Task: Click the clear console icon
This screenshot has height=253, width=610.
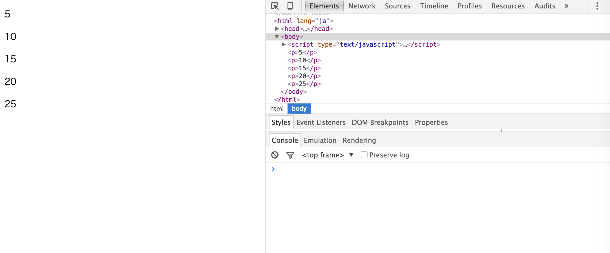Action: coord(274,155)
